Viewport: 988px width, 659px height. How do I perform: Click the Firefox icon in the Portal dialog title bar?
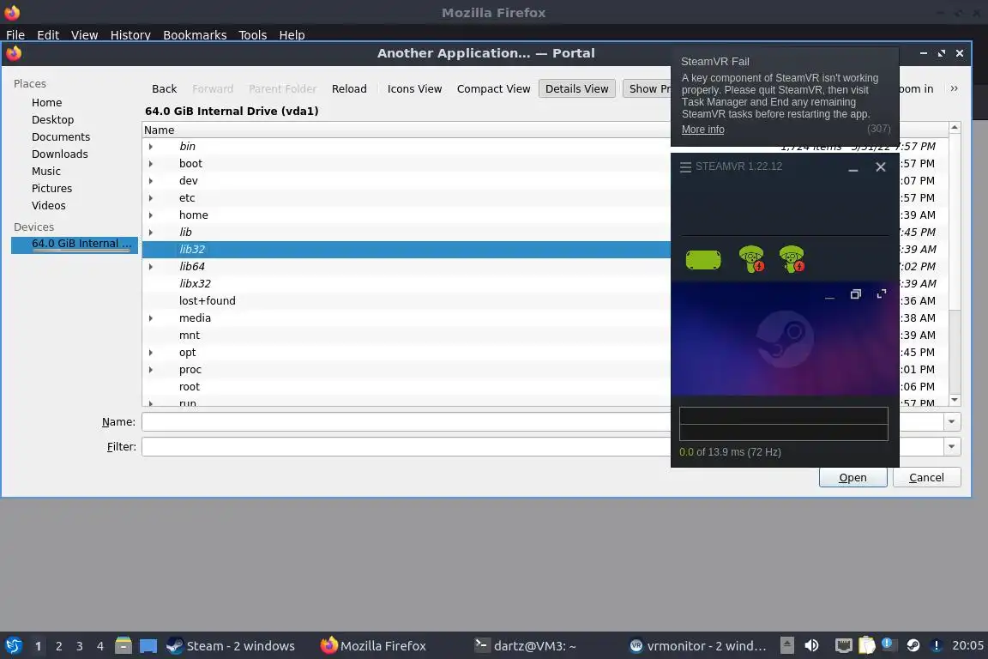(14, 53)
